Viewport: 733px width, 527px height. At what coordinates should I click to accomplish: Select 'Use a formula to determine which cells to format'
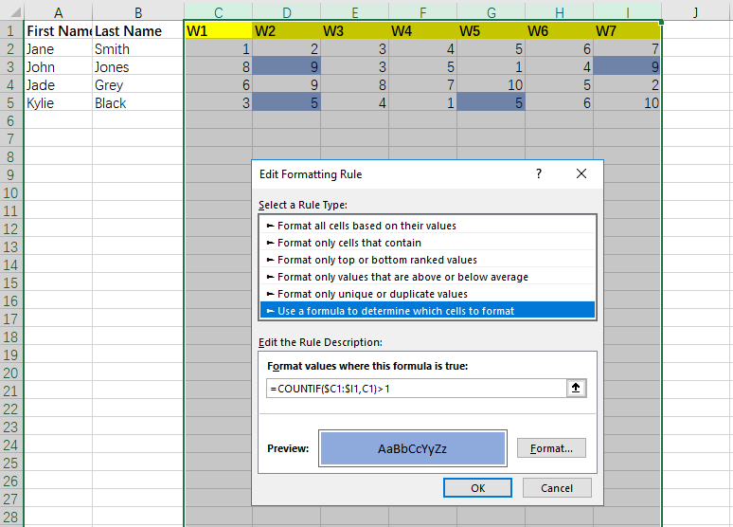427,311
